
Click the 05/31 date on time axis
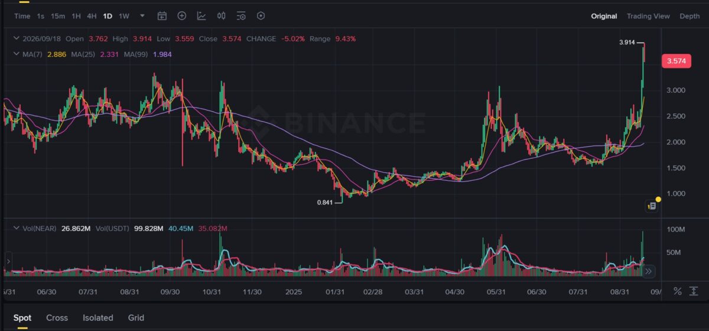coord(496,292)
